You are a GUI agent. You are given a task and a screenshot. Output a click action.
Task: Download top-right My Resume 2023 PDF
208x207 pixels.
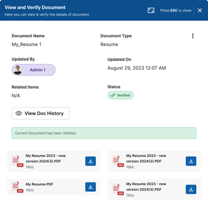tap(191, 161)
